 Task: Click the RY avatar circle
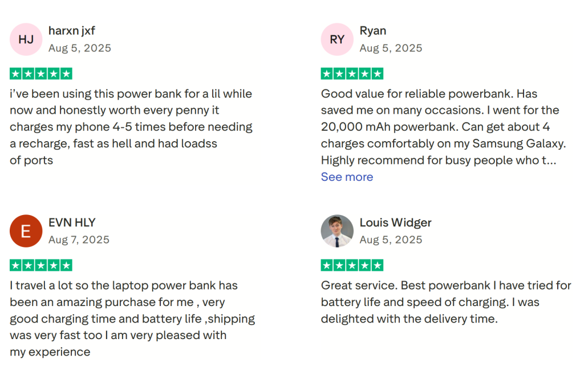[x=337, y=39]
